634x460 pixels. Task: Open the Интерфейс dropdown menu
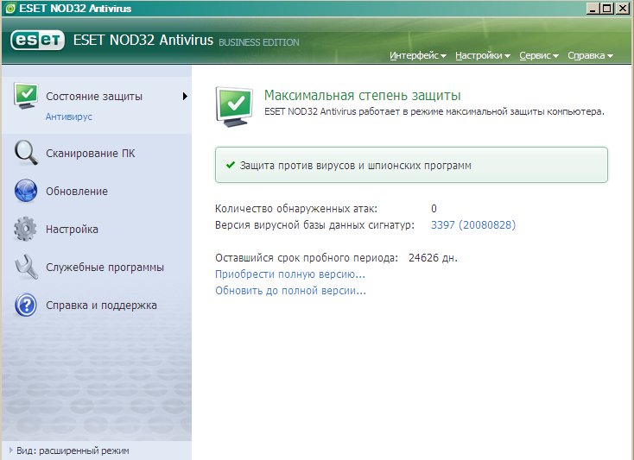(418, 55)
